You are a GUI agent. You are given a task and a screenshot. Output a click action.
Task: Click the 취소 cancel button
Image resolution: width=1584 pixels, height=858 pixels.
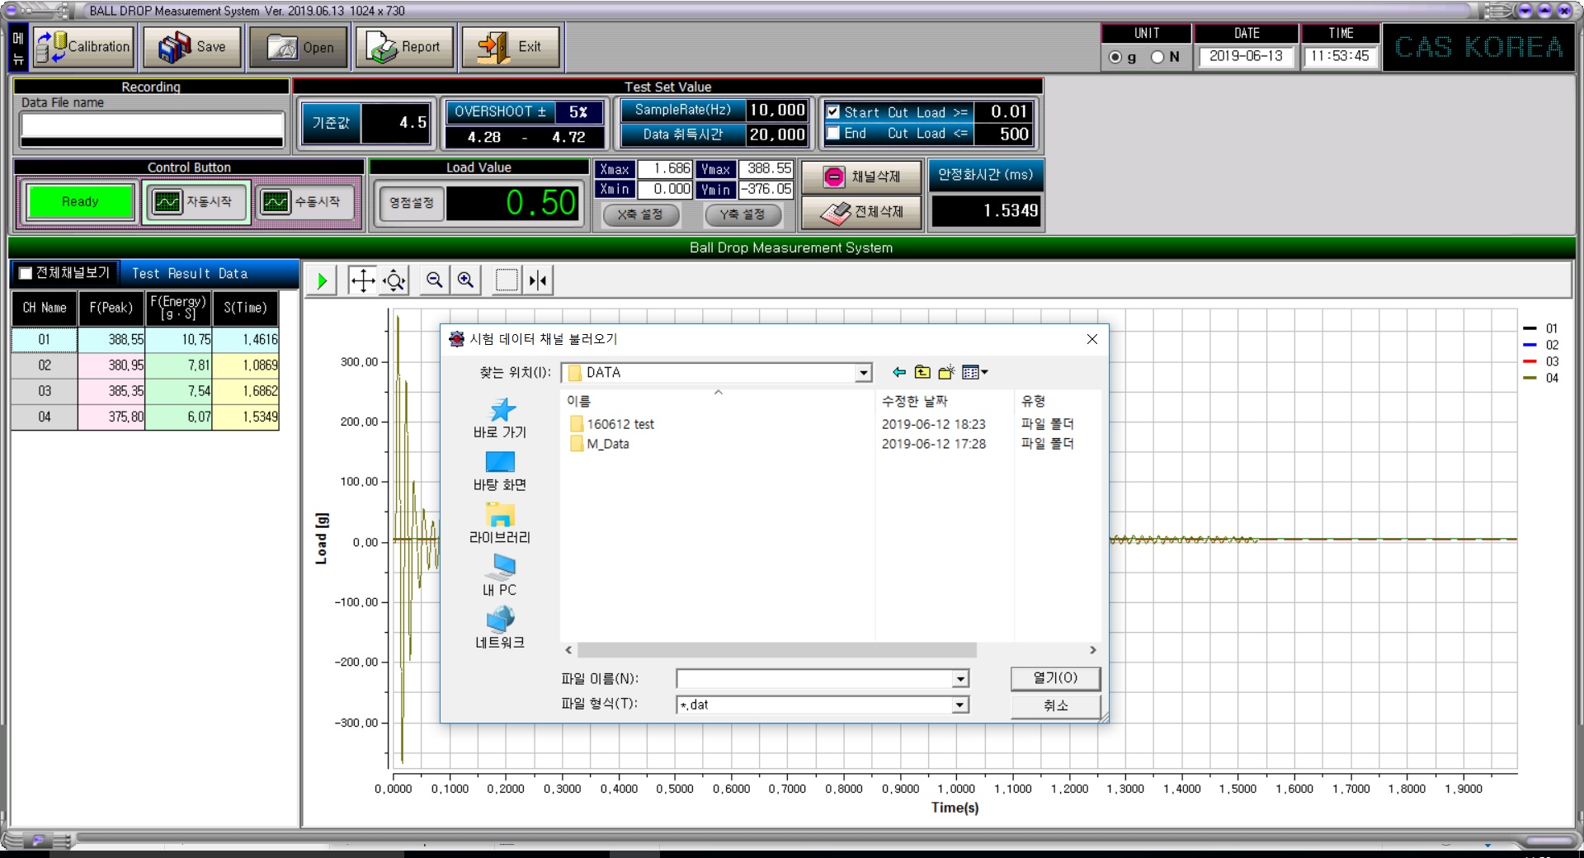pyautogui.click(x=1055, y=705)
